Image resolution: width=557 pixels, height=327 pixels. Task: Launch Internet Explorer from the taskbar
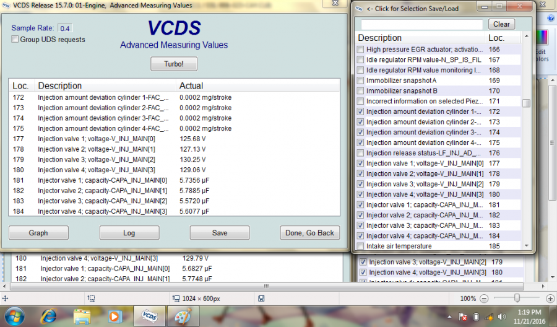[x=48, y=316]
